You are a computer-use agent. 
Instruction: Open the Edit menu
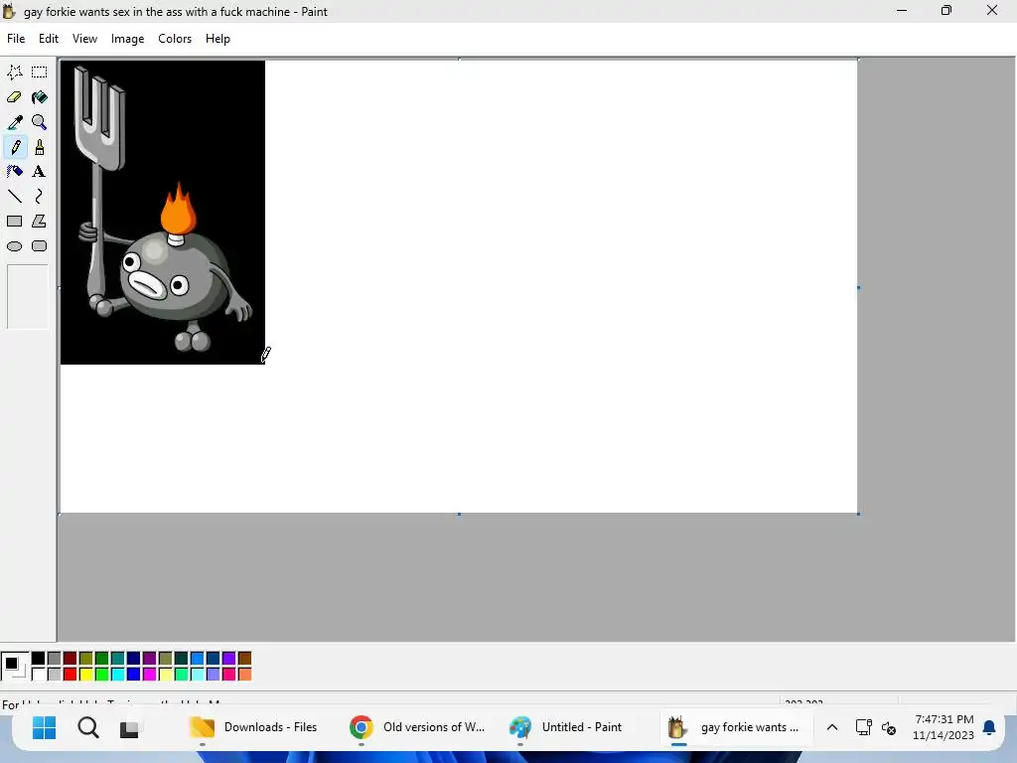click(49, 39)
